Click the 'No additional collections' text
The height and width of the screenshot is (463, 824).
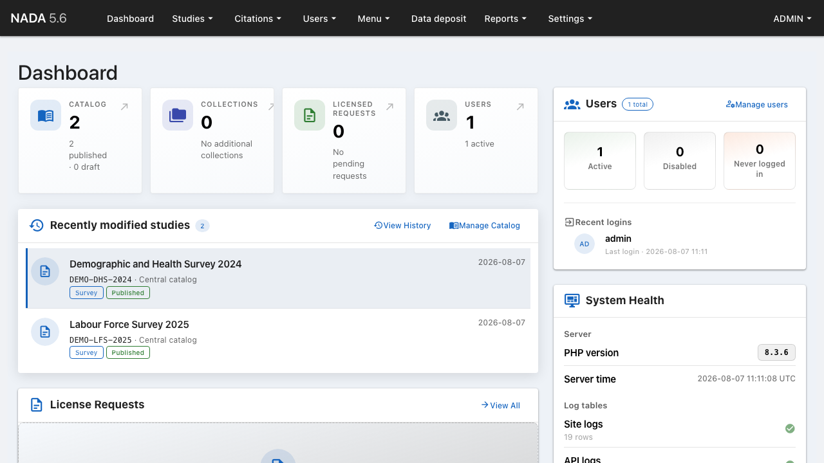point(227,150)
